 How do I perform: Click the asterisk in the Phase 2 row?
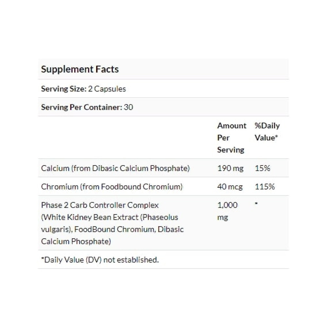coord(256,203)
